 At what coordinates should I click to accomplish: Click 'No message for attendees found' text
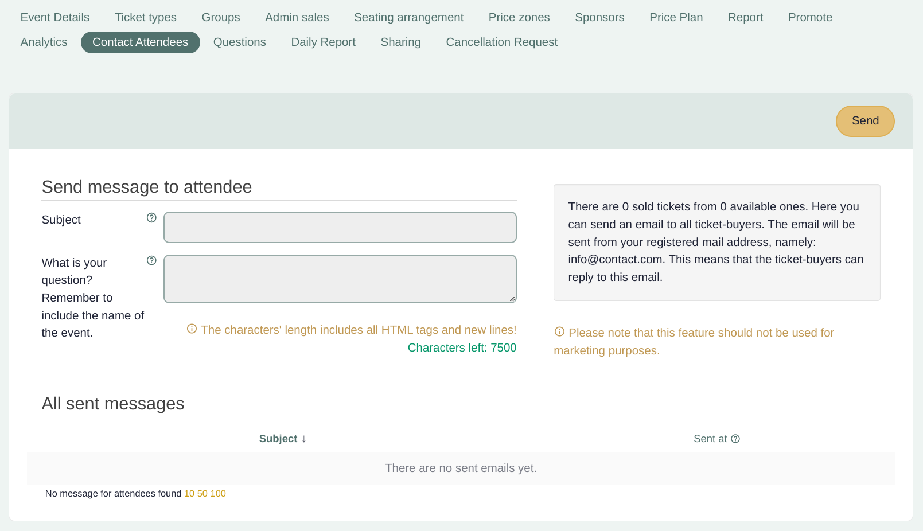114,493
